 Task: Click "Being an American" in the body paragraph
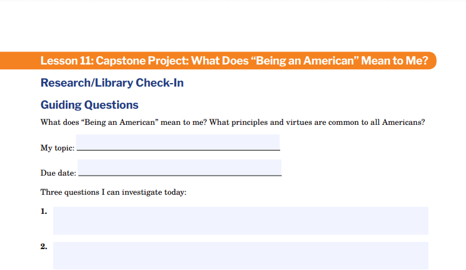pyautogui.click(x=119, y=122)
